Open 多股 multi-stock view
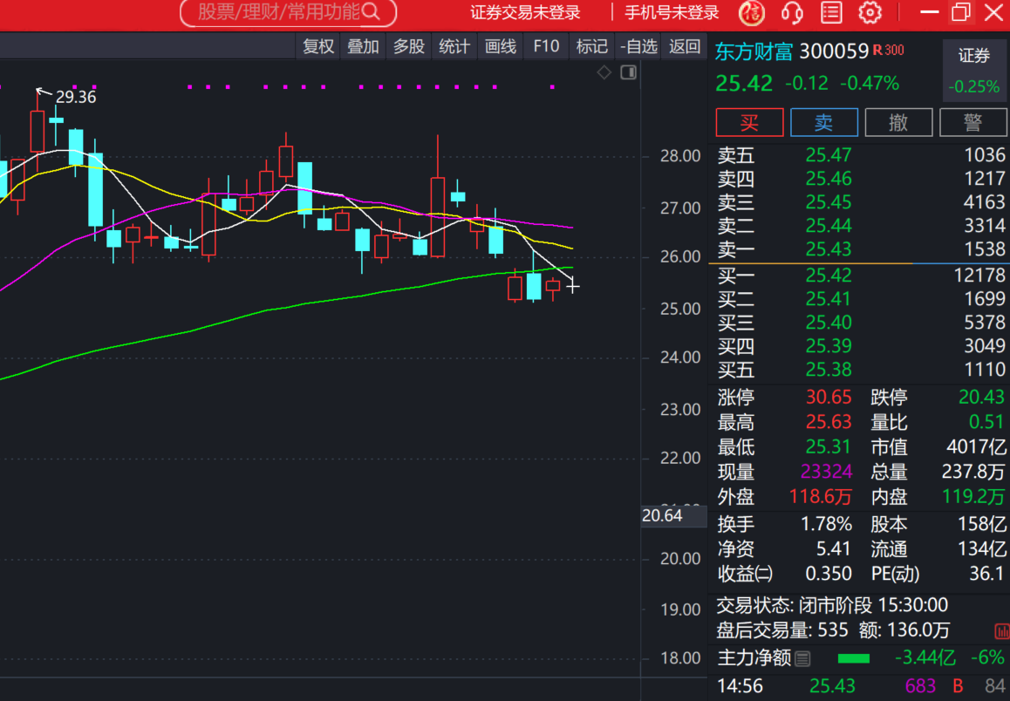 [x=408, y=46]
